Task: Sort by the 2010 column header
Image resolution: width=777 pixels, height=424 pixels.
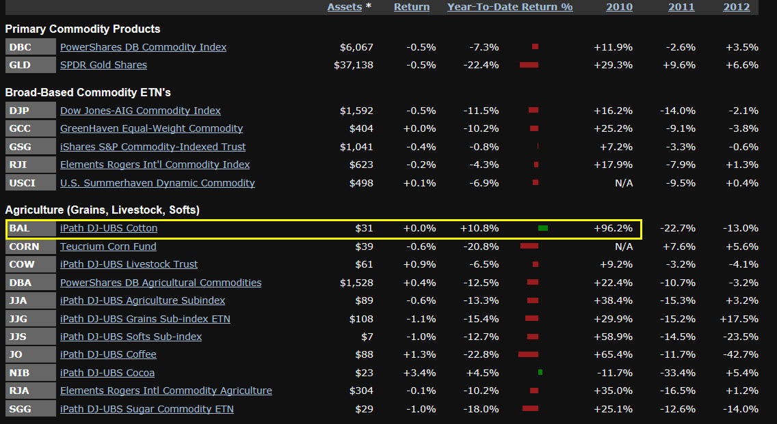Action: [619, 7]
